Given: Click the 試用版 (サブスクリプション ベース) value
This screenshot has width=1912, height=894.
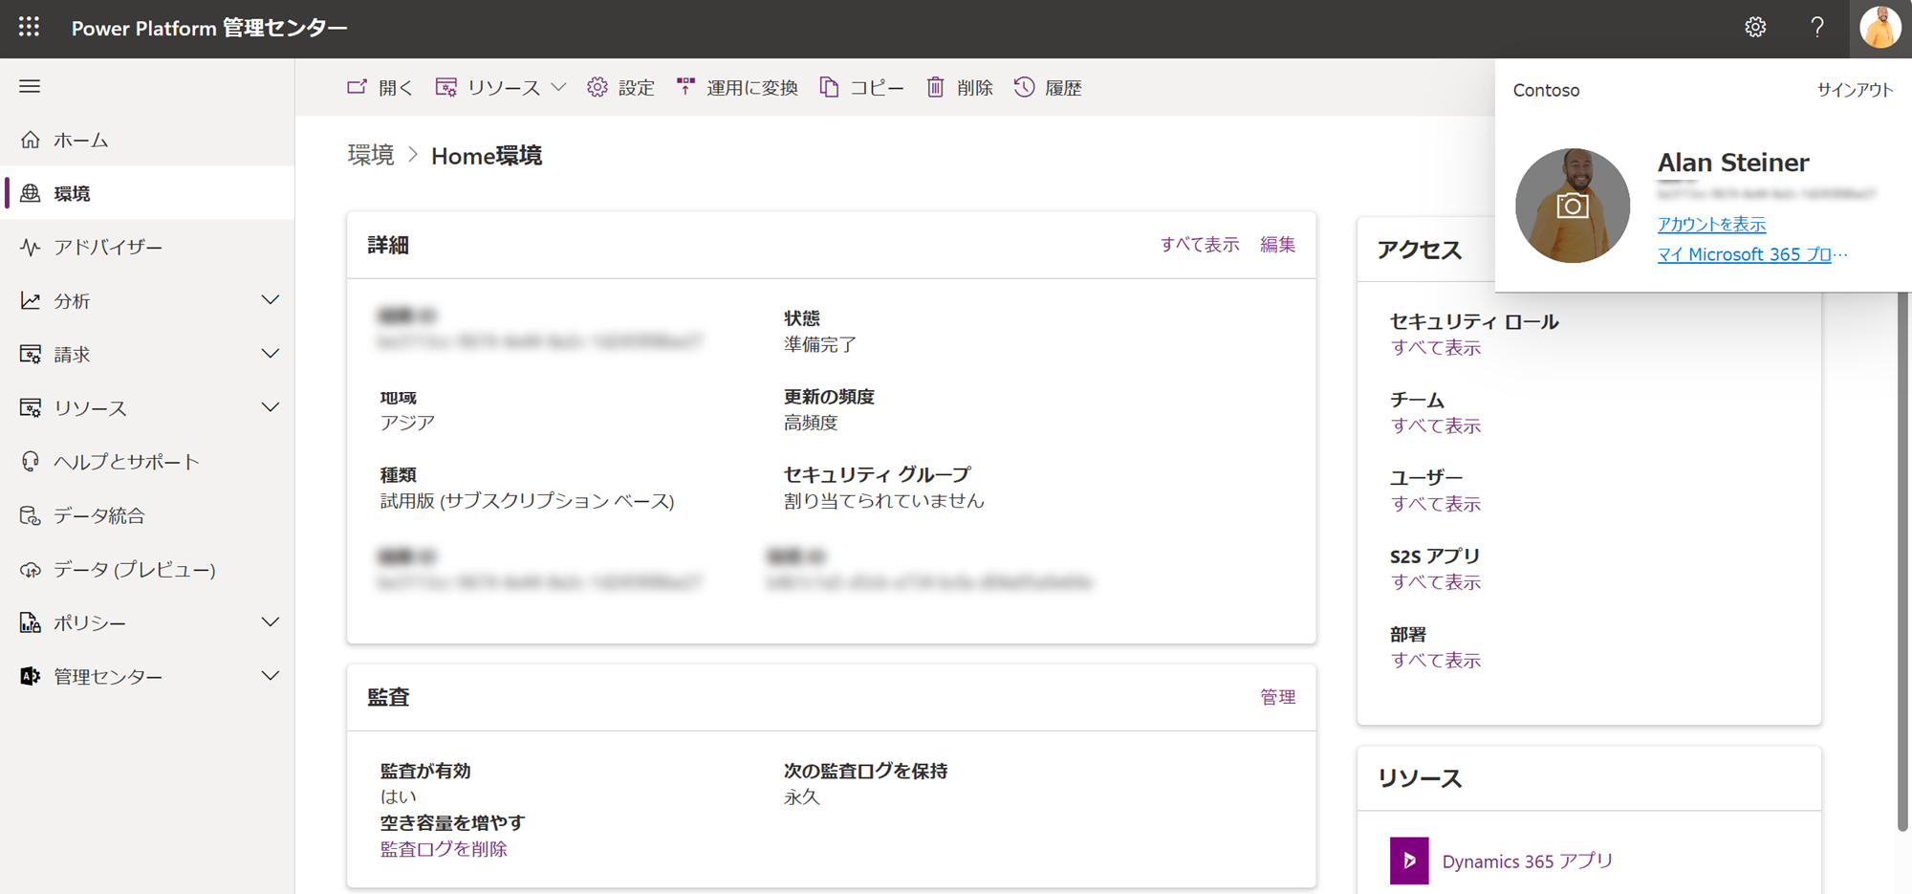Looking at the screenshot, I should pyautogui.click(x=527, y=501).
